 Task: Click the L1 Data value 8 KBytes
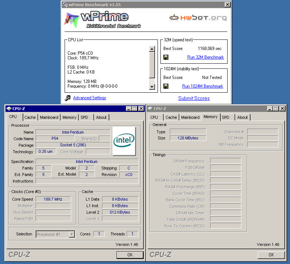[x=120, y=199]
